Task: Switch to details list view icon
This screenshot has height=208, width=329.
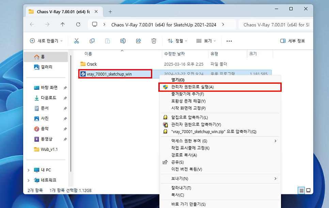Action: click(x=301, y=190)
